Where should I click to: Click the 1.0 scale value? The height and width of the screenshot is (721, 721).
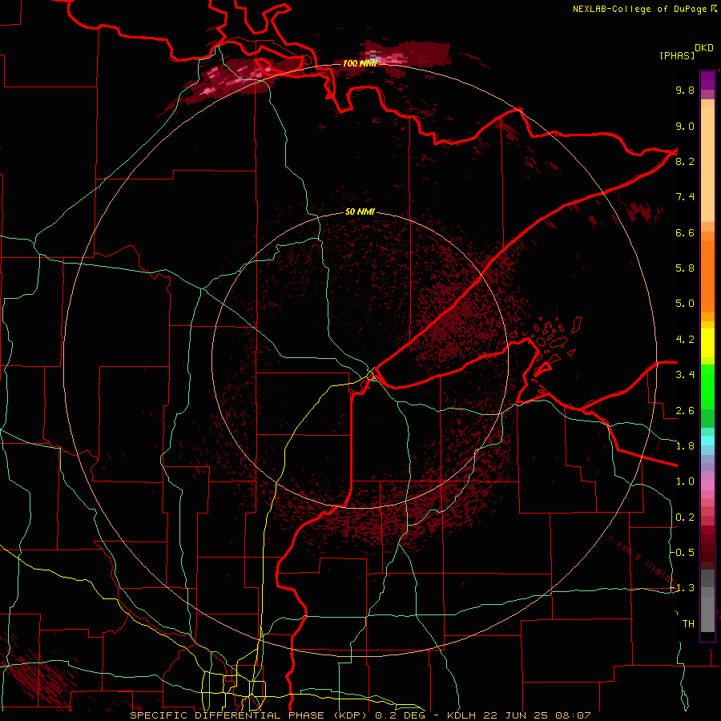point(685,481)
